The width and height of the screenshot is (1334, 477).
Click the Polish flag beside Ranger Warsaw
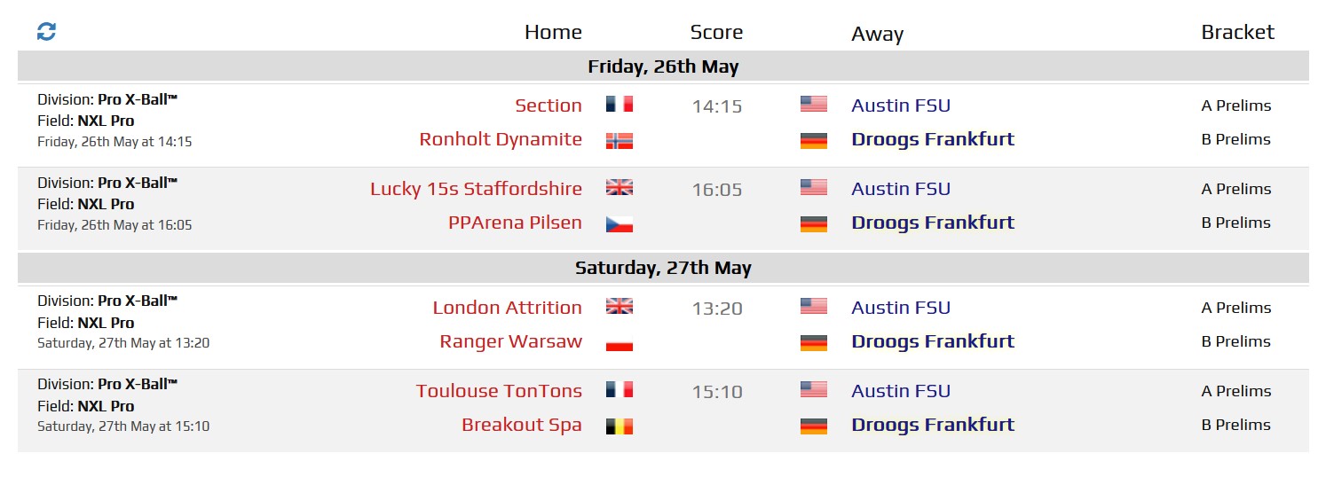[619, 342]
